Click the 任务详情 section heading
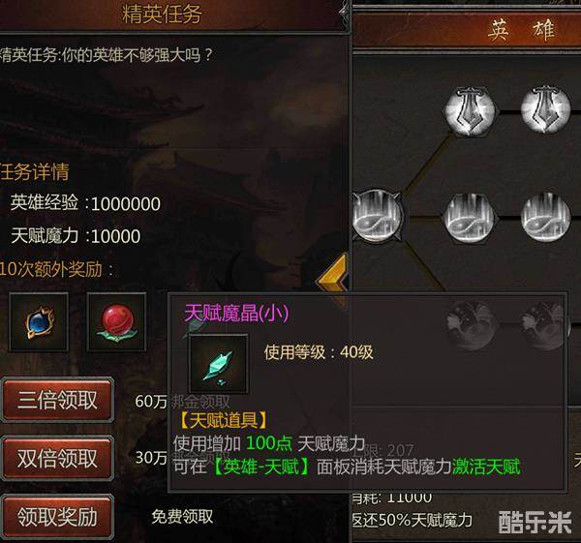The width and height of the screenshot is (581, 543). click(x=34, y=172)
